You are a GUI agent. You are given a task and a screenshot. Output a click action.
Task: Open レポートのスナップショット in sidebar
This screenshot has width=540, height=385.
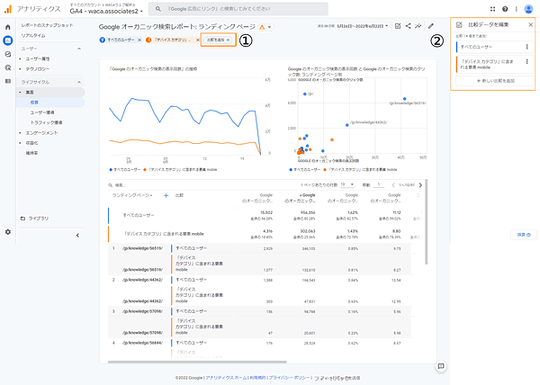(47, 25)
